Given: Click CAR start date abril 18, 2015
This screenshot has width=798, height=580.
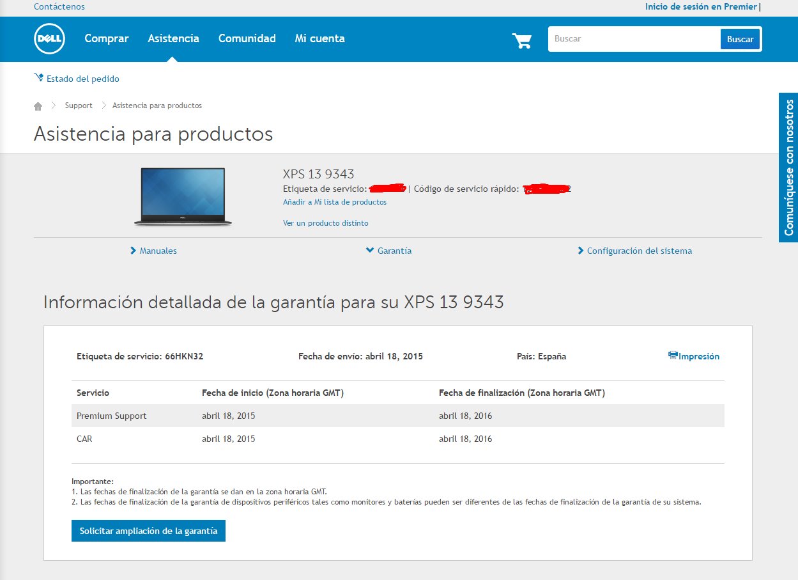Looking at the screenshot, I should [x=229, y=439].
